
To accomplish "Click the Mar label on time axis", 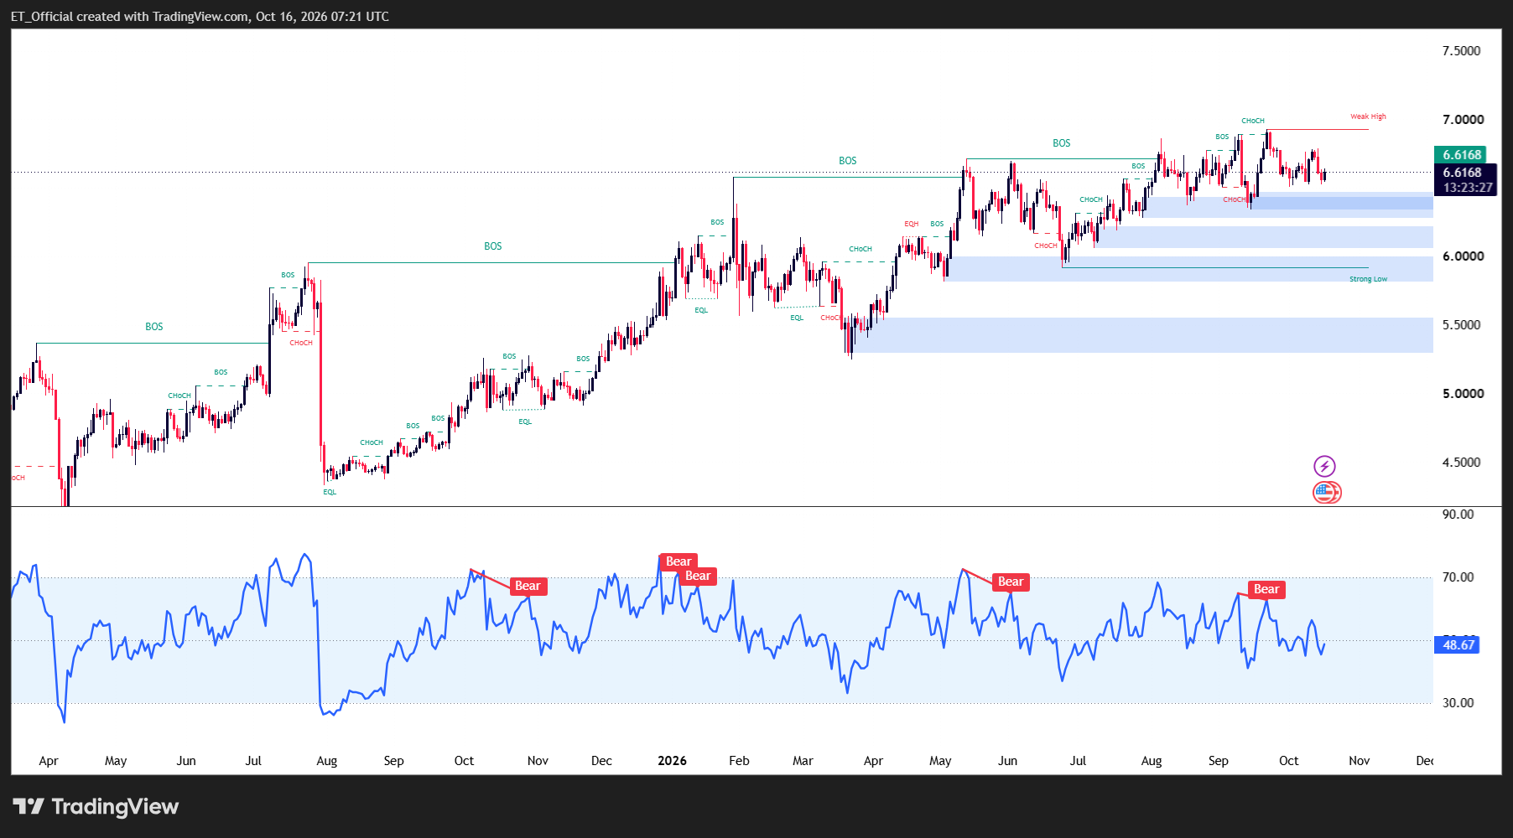I will point(803,761).
